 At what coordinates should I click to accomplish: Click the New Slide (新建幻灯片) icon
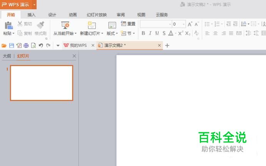tap(91, 25)
